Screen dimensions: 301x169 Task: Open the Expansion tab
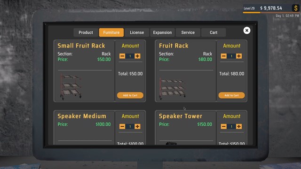(x=162, y=32)
